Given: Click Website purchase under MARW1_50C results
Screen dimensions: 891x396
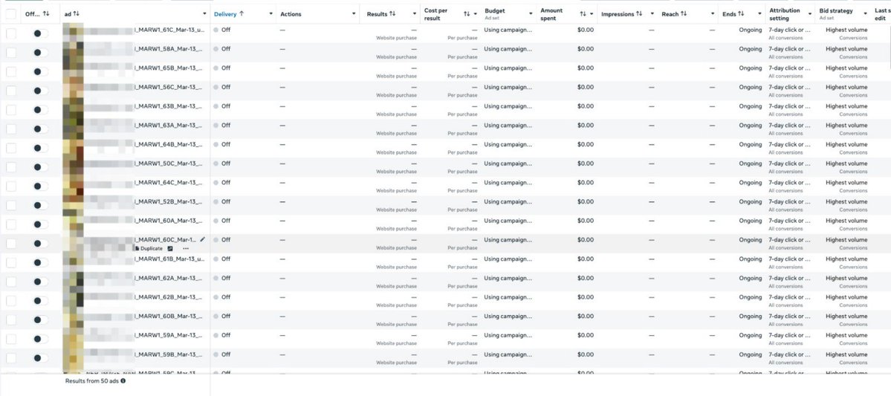Looking at the screenshot, I should pos(396,171).
